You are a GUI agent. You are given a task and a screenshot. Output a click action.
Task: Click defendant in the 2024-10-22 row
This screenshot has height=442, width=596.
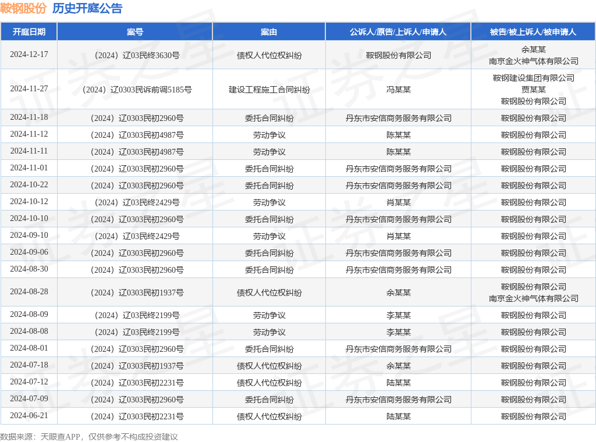click(x=533, y=186)
